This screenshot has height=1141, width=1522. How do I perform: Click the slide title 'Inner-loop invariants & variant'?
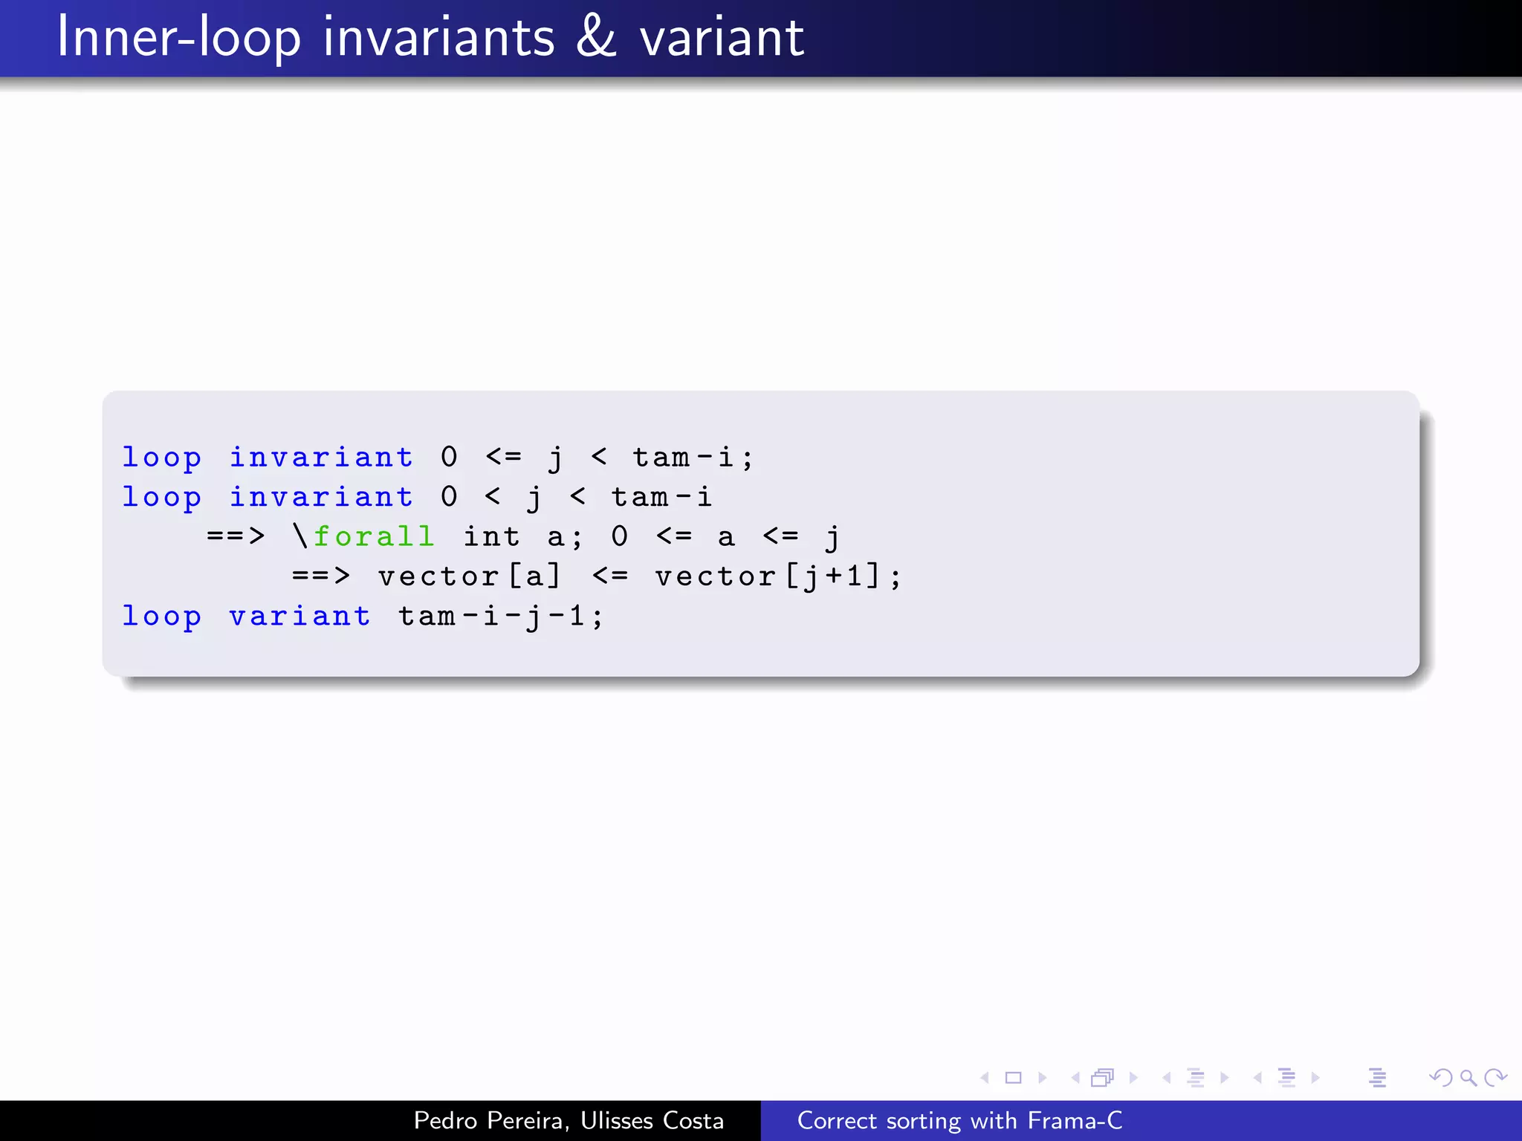[x=430, y=37]
